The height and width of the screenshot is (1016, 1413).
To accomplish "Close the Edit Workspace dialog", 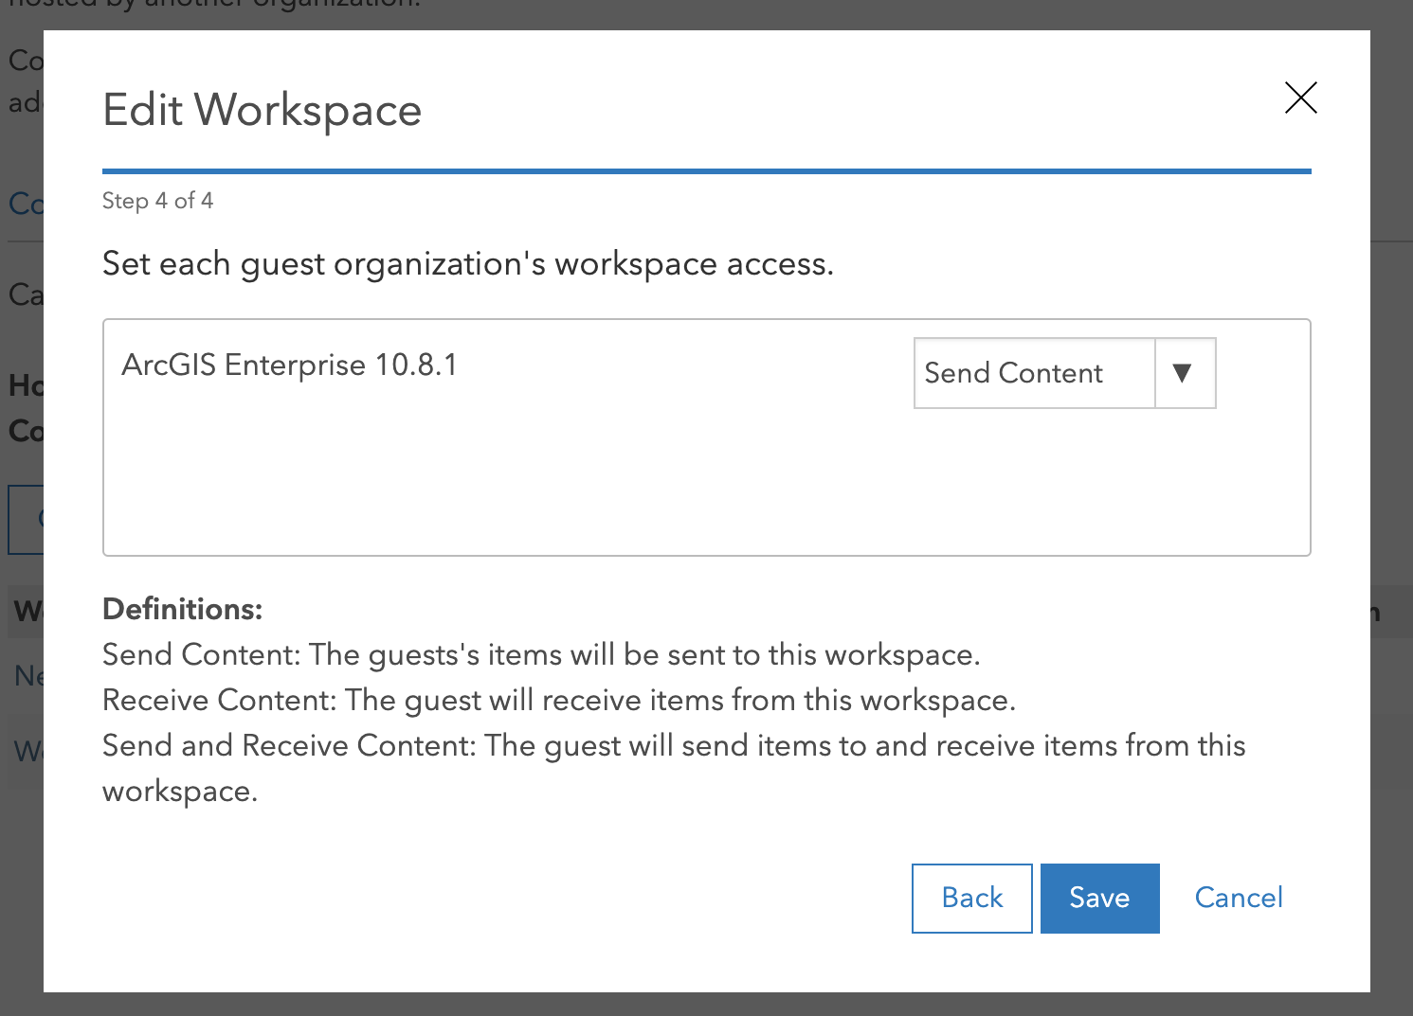I will (1300, 98).
